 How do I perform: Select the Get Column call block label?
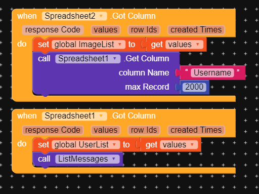[x=147, y=59]
